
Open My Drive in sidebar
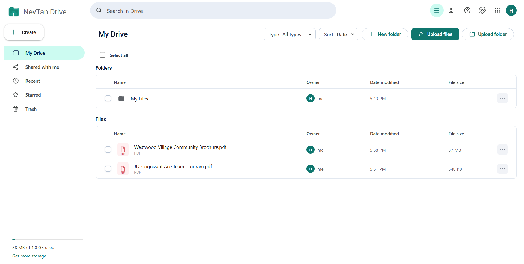[44, 53]
